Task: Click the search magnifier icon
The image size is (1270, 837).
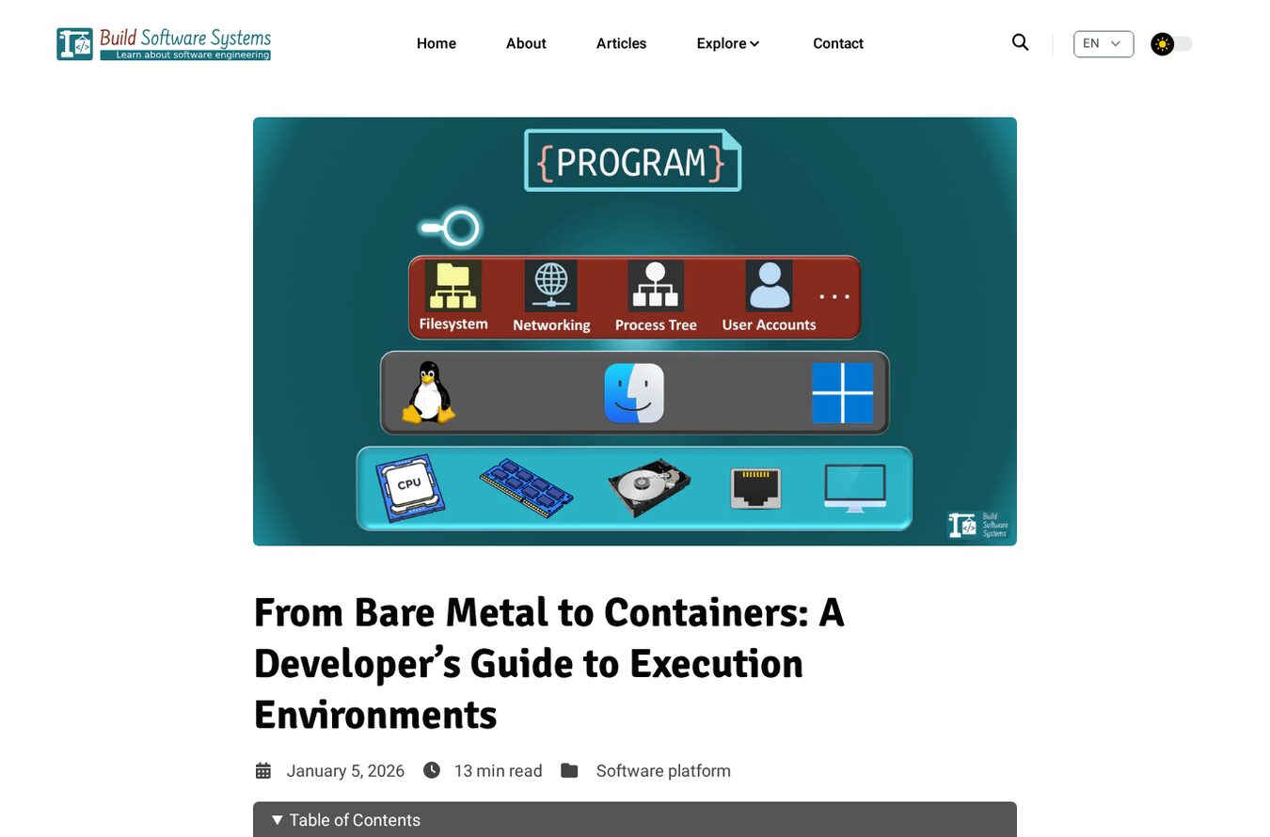Action: click(x=1020, y=42)
